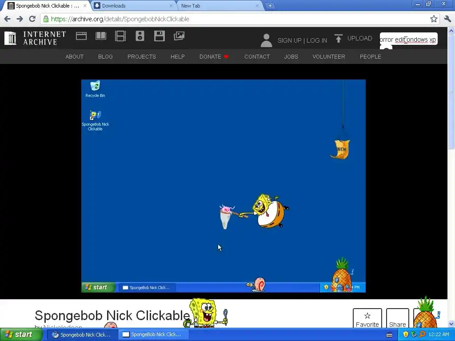Open the Images icon
The width and height of the screenshot is (455, 341).
[x=179, y=36]
